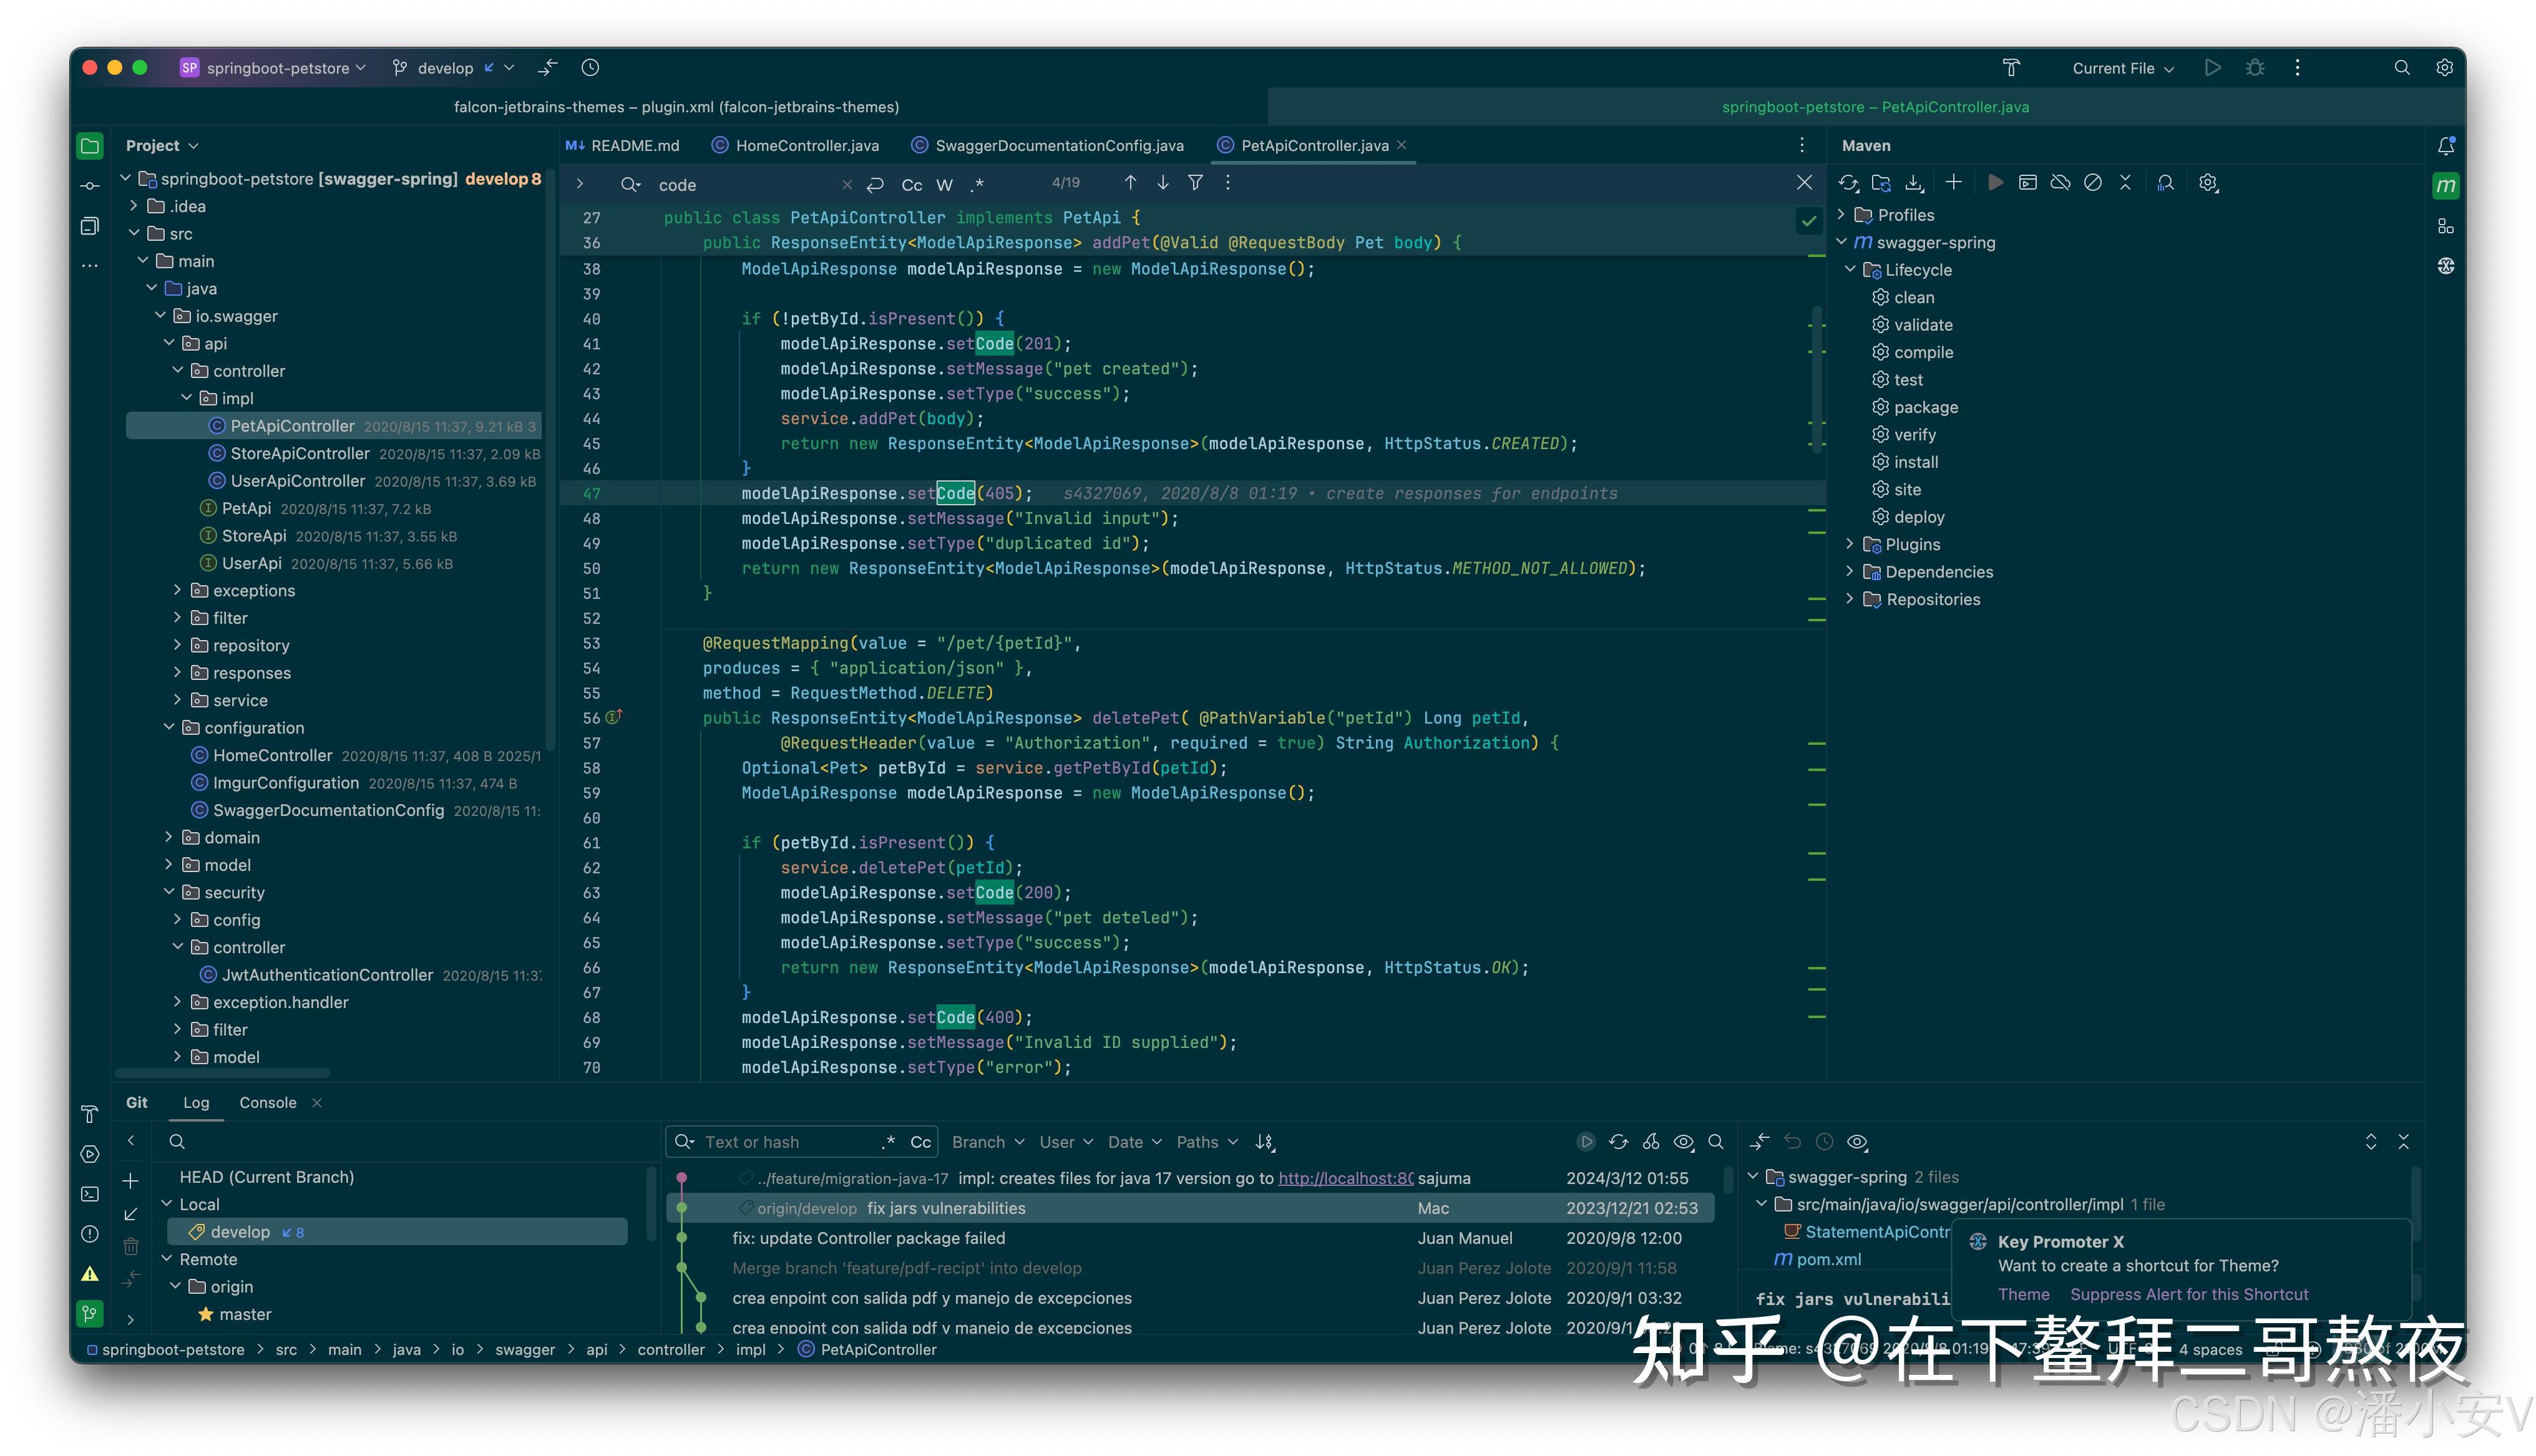
Task: Click Suppress Alert for this Shortcut link
Action: pos(2188,1294)
